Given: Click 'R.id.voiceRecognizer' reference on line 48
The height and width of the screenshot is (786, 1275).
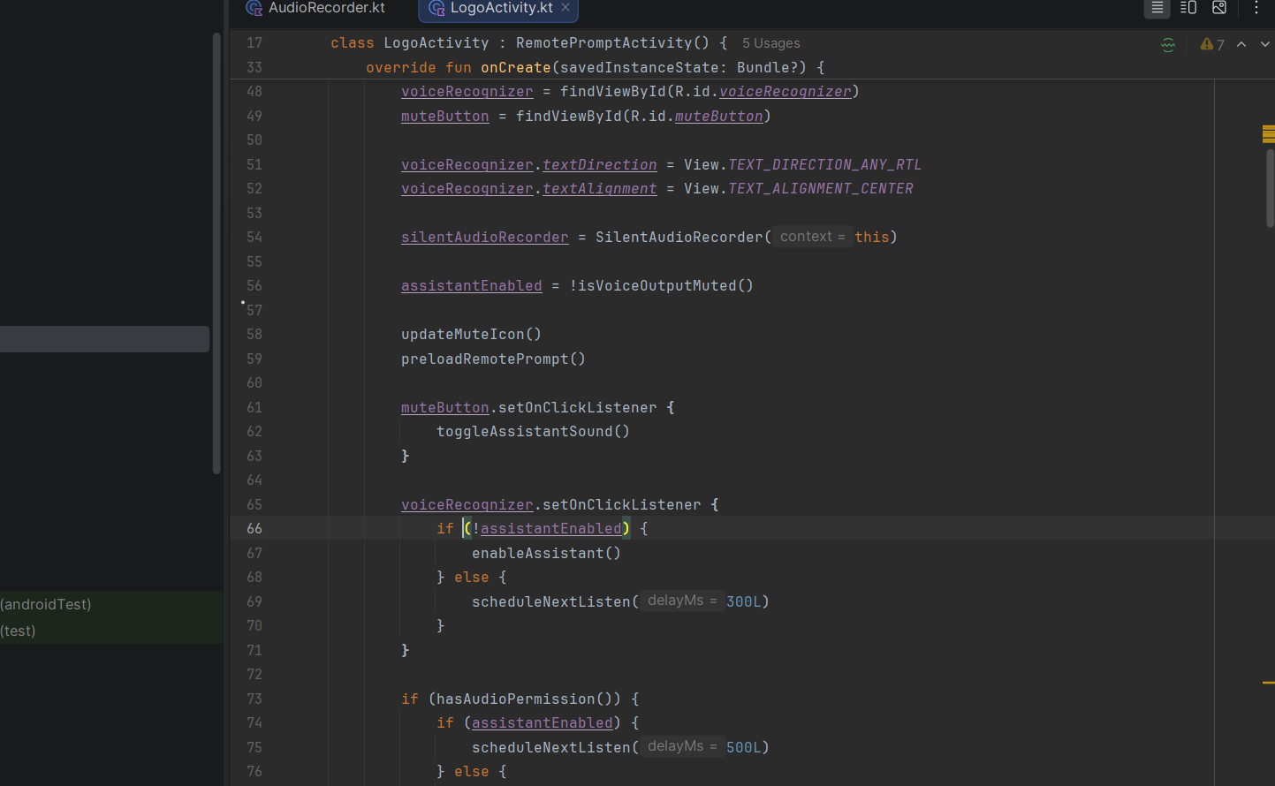Looking at the screenshot, I should (x=763, y=91).
